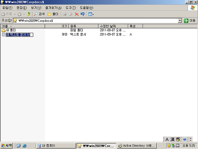
Task: Click the 오후 5:25 clock
Action: [x=189, y=146]
